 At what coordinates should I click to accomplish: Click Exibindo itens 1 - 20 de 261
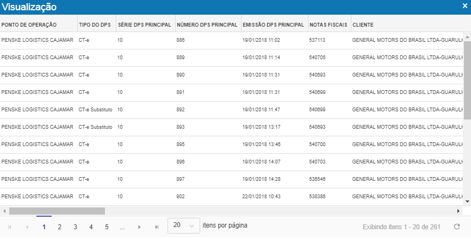point(401,227)
